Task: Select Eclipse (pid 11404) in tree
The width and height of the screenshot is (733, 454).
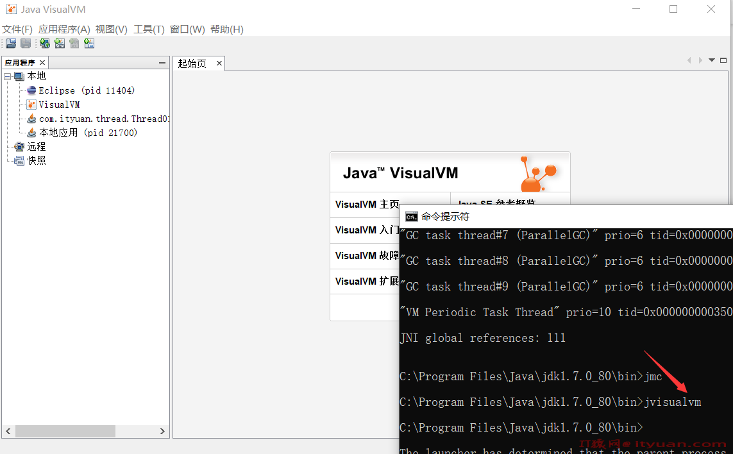Action: (x=87, y=90)
